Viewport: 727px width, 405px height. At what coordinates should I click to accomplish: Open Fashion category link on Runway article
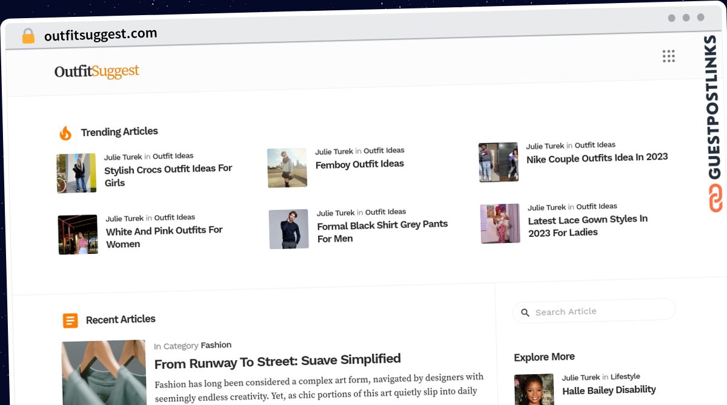216,345
